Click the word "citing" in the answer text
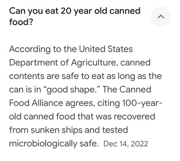The height and width of the screenshot is (161, 180). coord(108,103)
